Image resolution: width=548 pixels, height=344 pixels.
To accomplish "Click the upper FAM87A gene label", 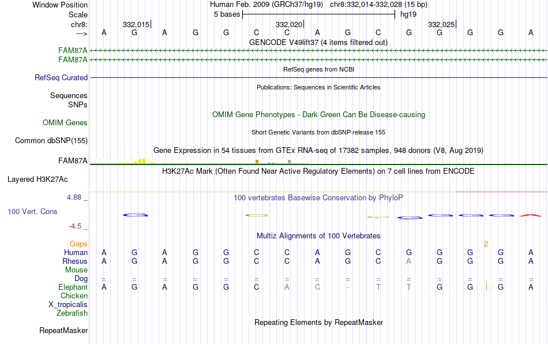I will (x=73, y=51).
